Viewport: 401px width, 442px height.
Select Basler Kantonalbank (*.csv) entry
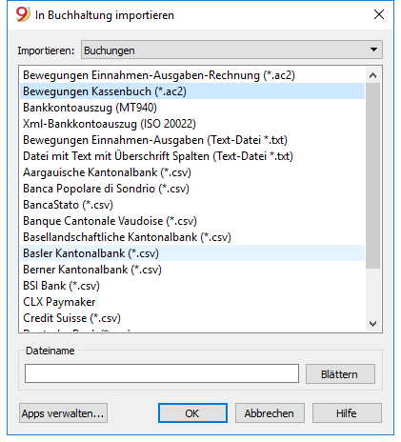click(192, 253)
